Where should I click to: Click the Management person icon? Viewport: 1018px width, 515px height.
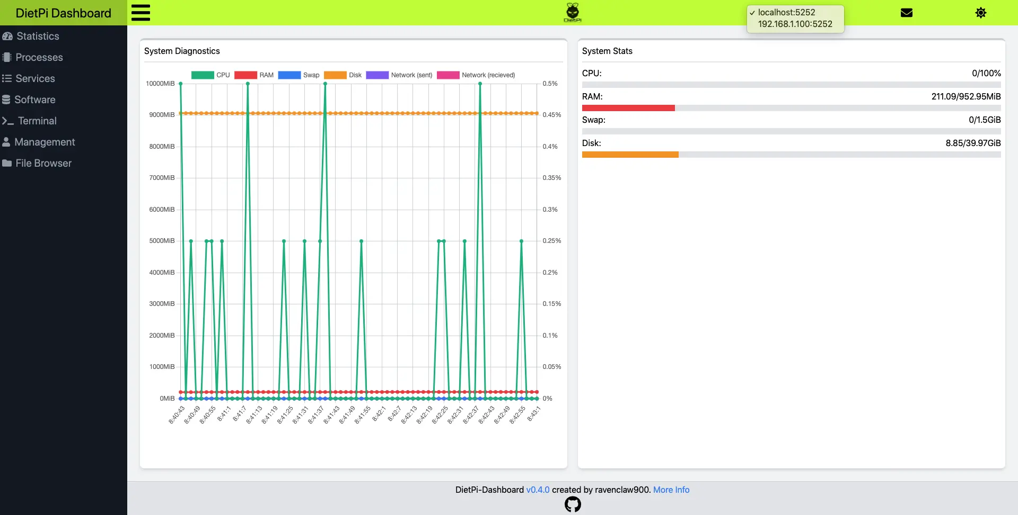click(x=7, y=142)
